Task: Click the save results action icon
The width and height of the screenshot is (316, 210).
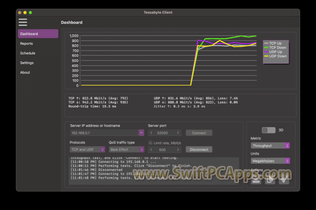Action: coord(256,180)
